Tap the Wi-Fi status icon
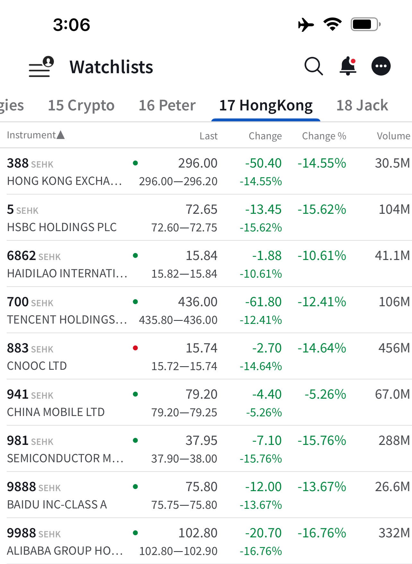The height and width of the screenshot is (564, 412). [332, 24]
